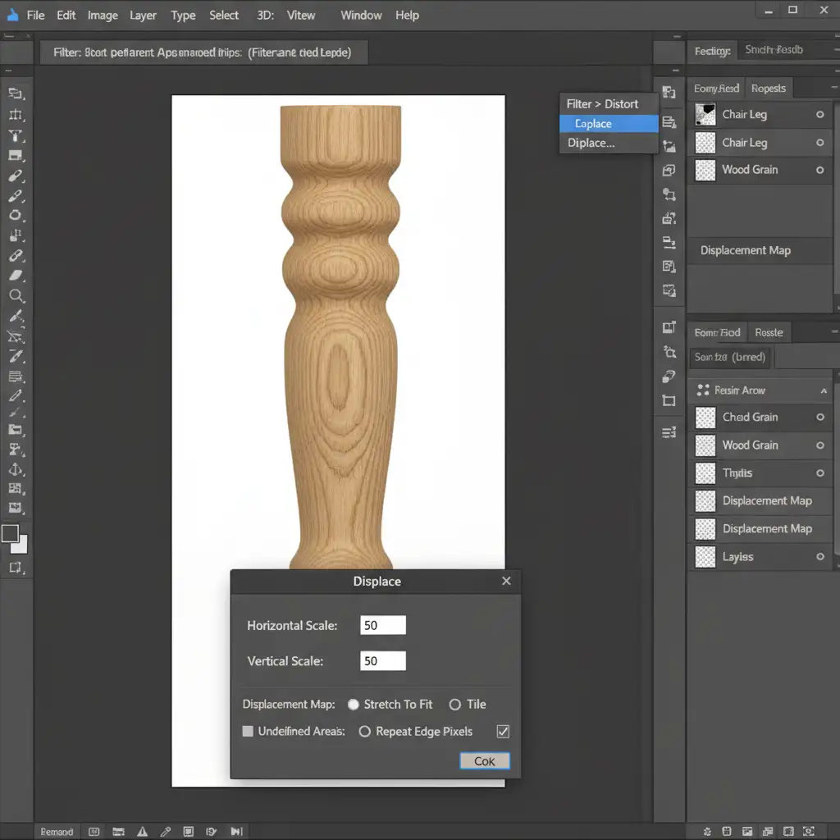
Task: Click the crop-shaped icon in right panel strip
Action: point(669,400)
